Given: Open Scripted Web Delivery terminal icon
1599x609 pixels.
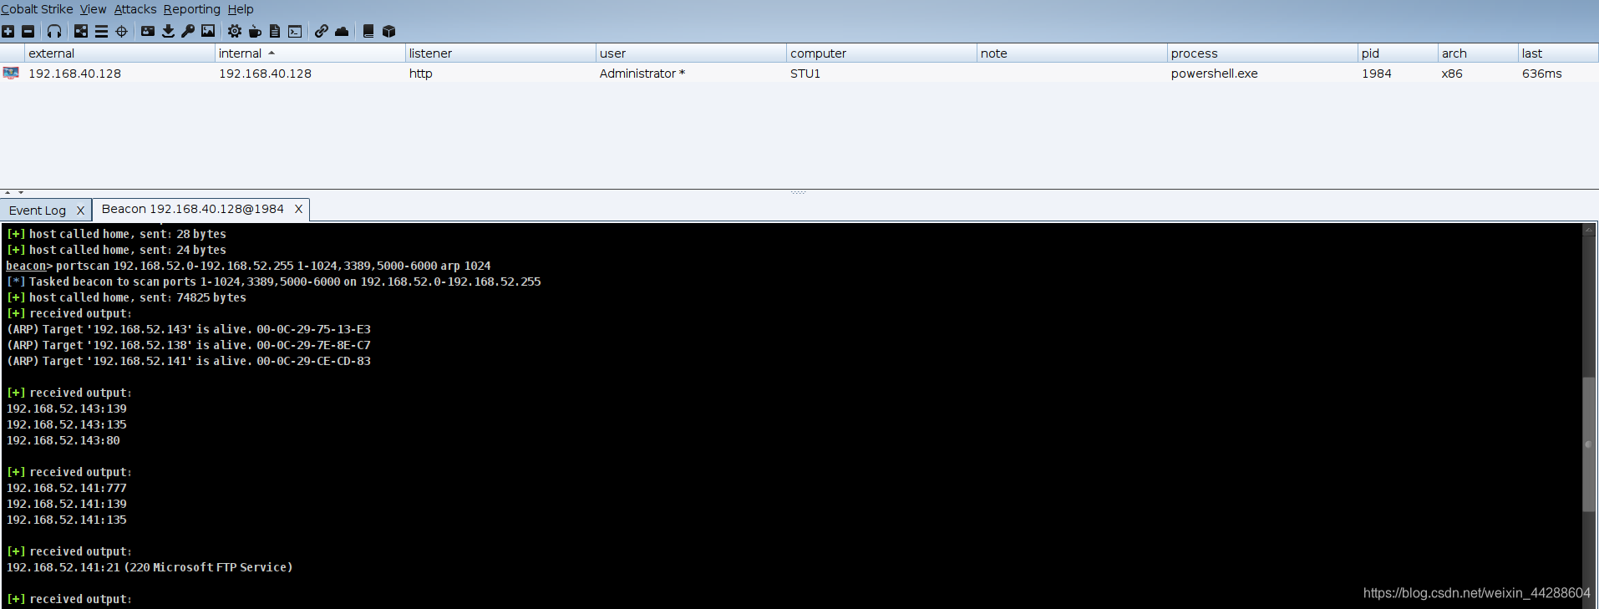Looking at the screenshot, I should (x=295, y=31).
